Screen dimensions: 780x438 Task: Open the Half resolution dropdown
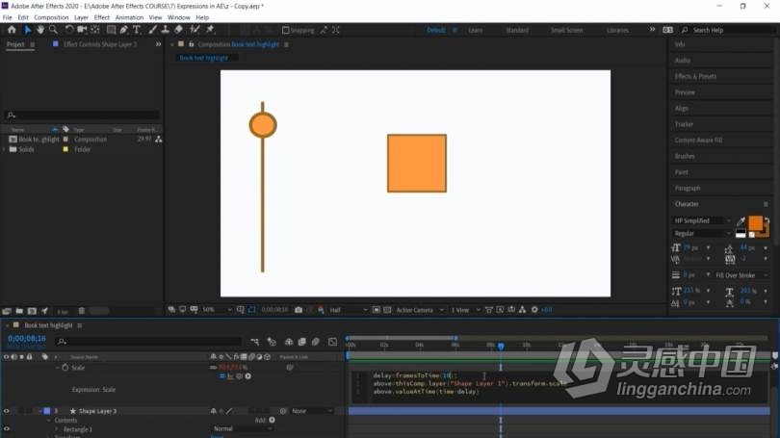[349, 310]
